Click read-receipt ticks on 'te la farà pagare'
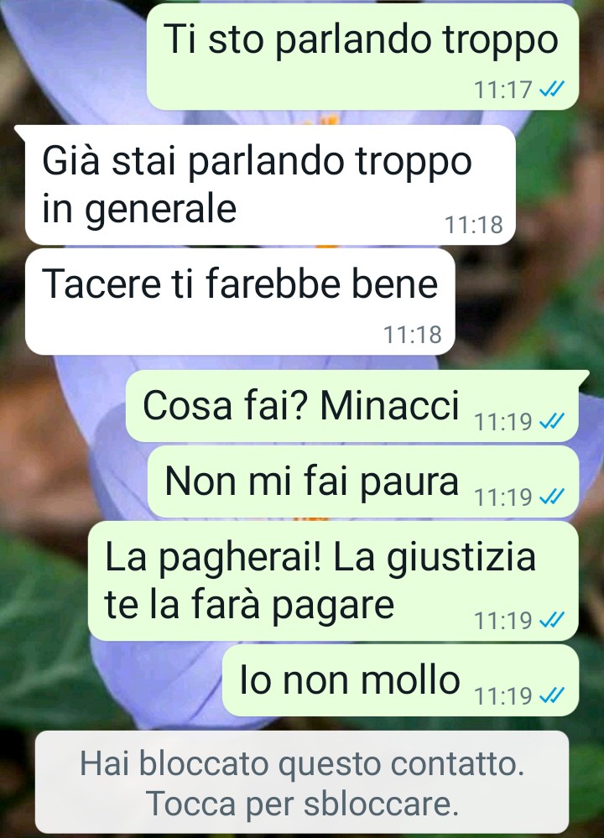Screen dimensions: 604x838 coord(552,620)
